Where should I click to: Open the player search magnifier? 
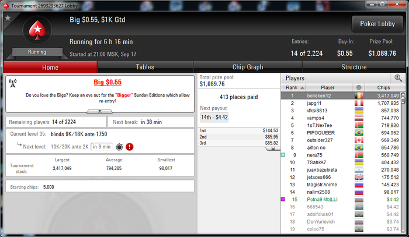point(398,78)
